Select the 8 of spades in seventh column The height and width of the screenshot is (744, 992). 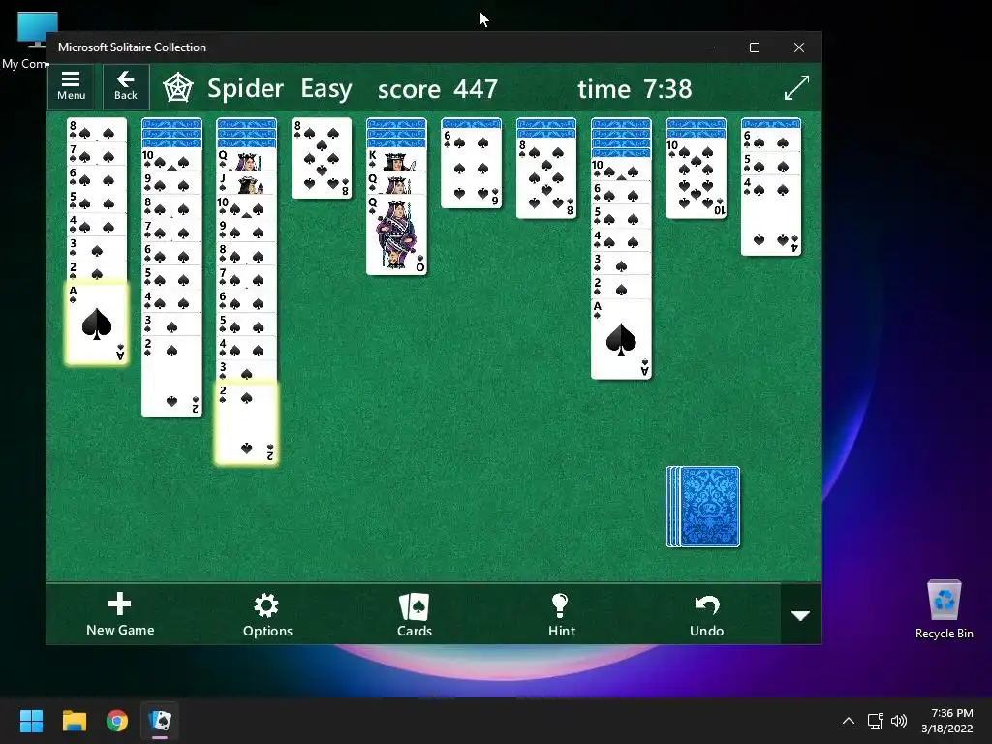pyautogui.click(x=546, y=178)
